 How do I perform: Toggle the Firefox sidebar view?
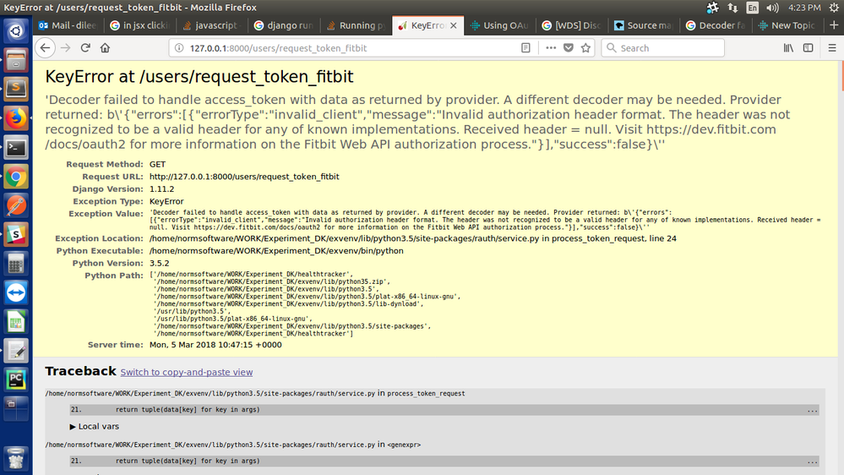(809, 48)
